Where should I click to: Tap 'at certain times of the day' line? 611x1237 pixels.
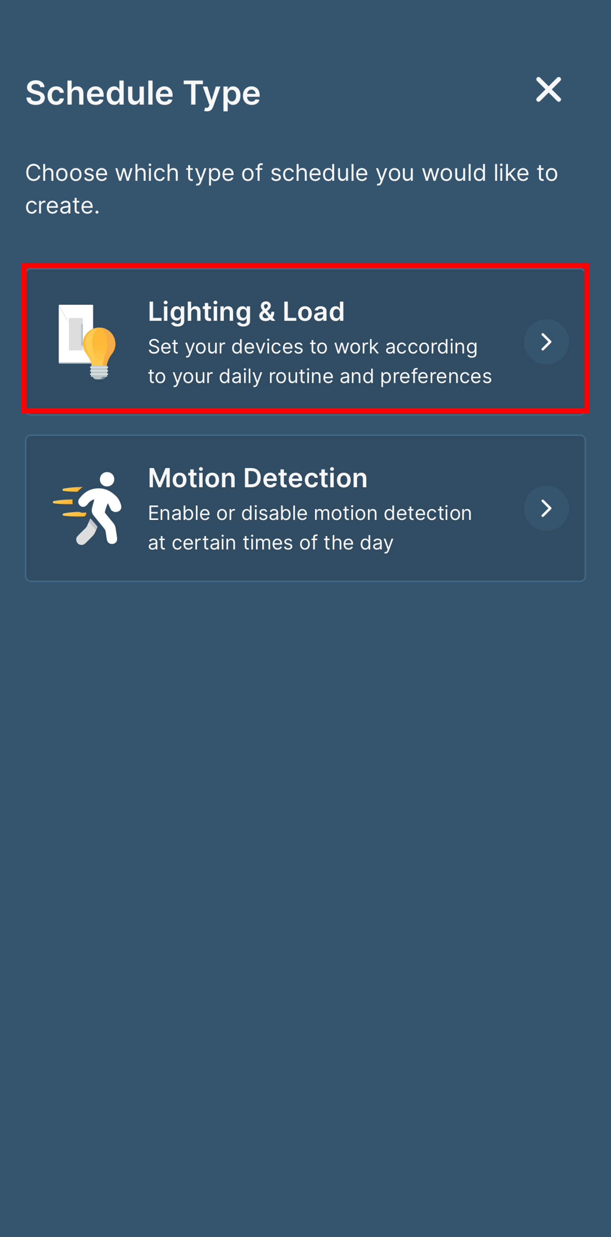click(x=271, y=543)
